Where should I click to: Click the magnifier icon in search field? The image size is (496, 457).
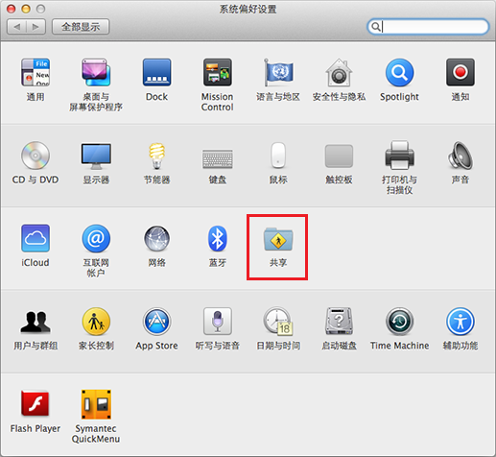(x=376, y=27)
